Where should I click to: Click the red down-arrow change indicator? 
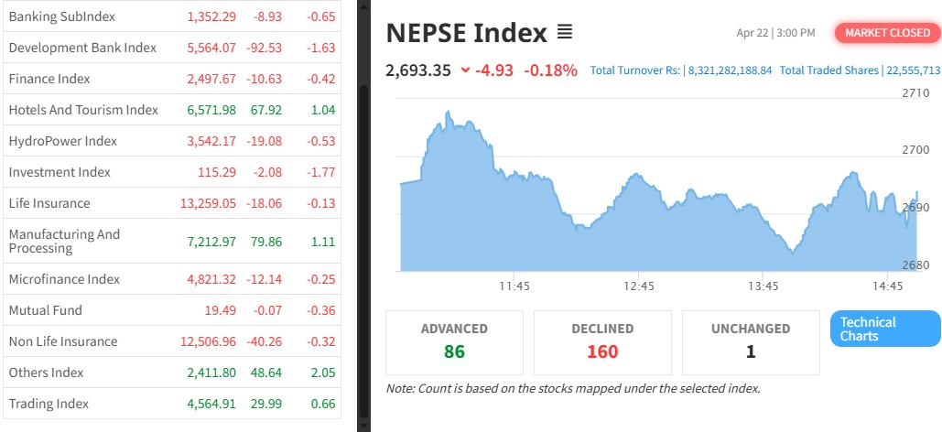[x=465, y=70]
